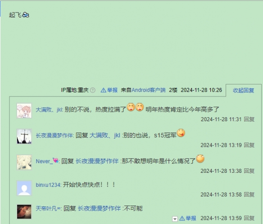This screenshot has width=263, height=224.
Task: Click the cross avatar of 长夜漫漫梦作伴
Action: (24, 136)
